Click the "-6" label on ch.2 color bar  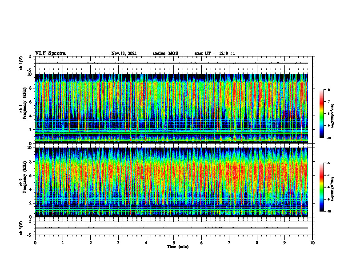click(328, 163)
